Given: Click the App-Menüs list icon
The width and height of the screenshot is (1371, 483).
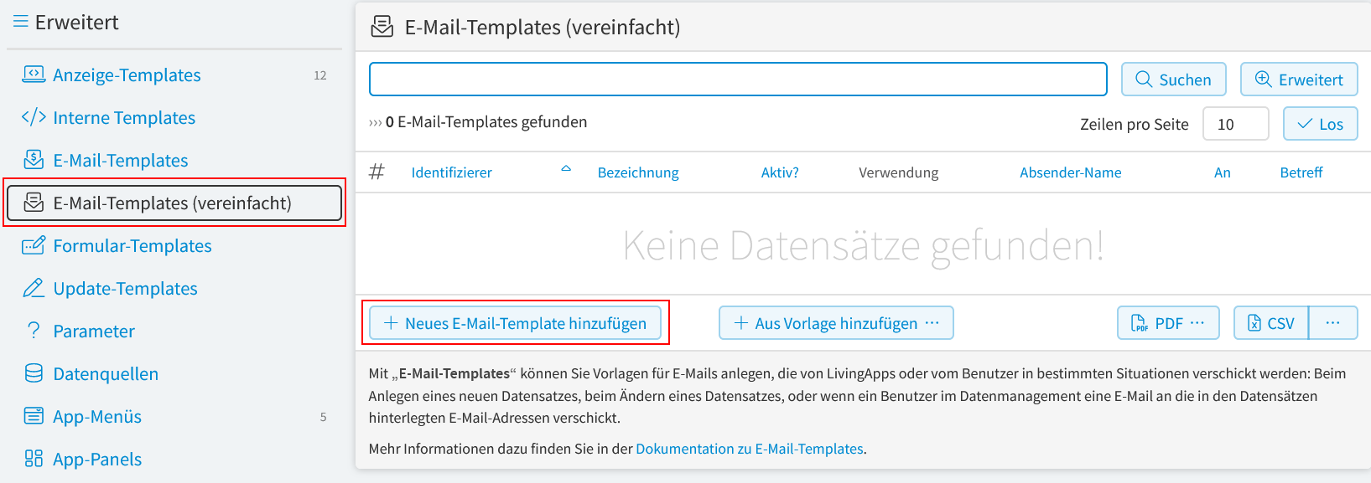Looking at the screenshot, I should pyautogui.click(x=34, y=416).
